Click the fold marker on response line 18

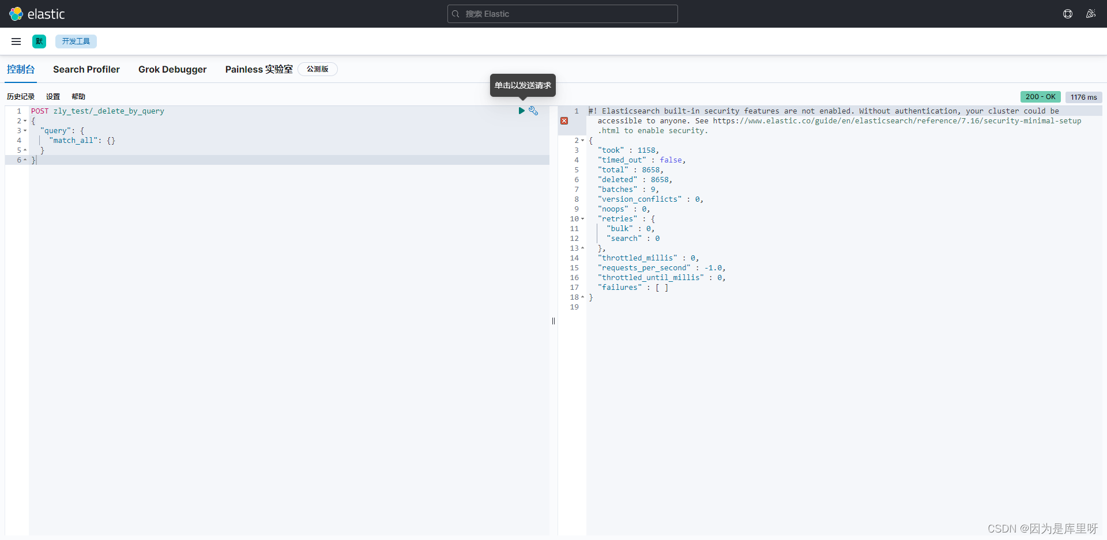(x=582, y=297)
